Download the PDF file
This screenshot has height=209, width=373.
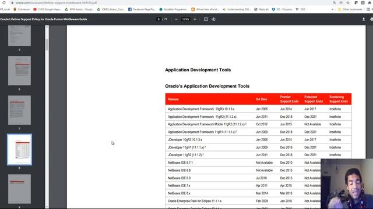click(x=364, y=19)
